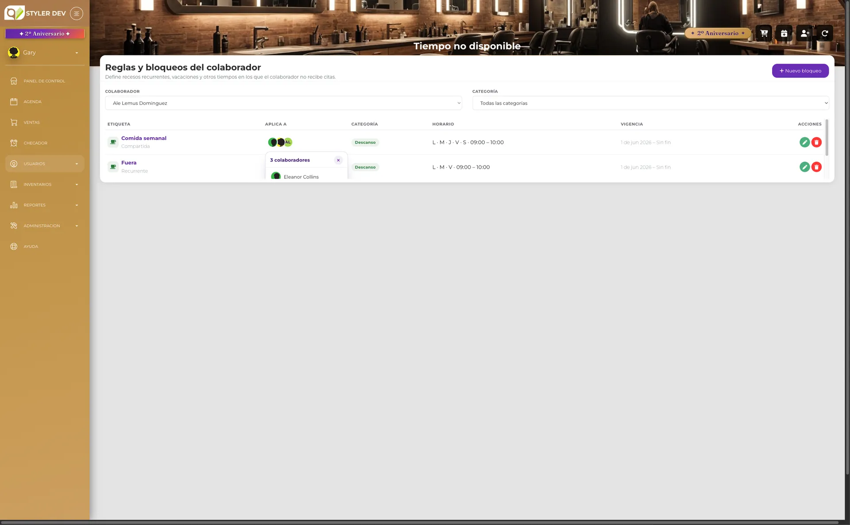Viewport: 850px width, 525px height.
Task: Click schedule text L · M · J · V · S · 09:00 – 10:00
Action: 468,143
